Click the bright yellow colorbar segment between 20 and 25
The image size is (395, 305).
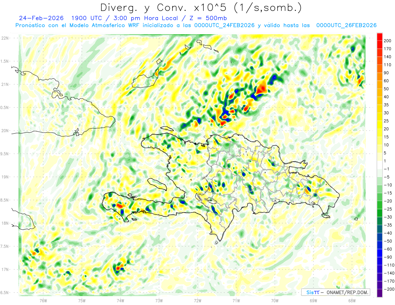click(380, 125)
